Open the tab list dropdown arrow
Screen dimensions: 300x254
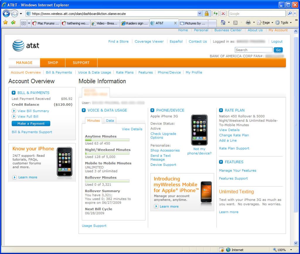29,23
